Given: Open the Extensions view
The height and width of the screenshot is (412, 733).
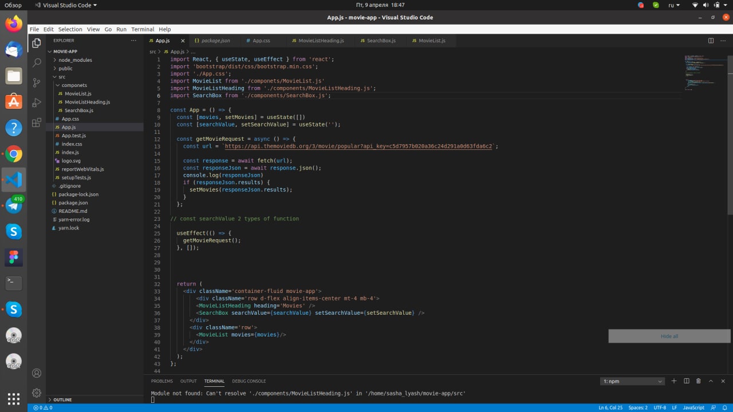Looking at the screenshot, I should (x=37, y=122).
